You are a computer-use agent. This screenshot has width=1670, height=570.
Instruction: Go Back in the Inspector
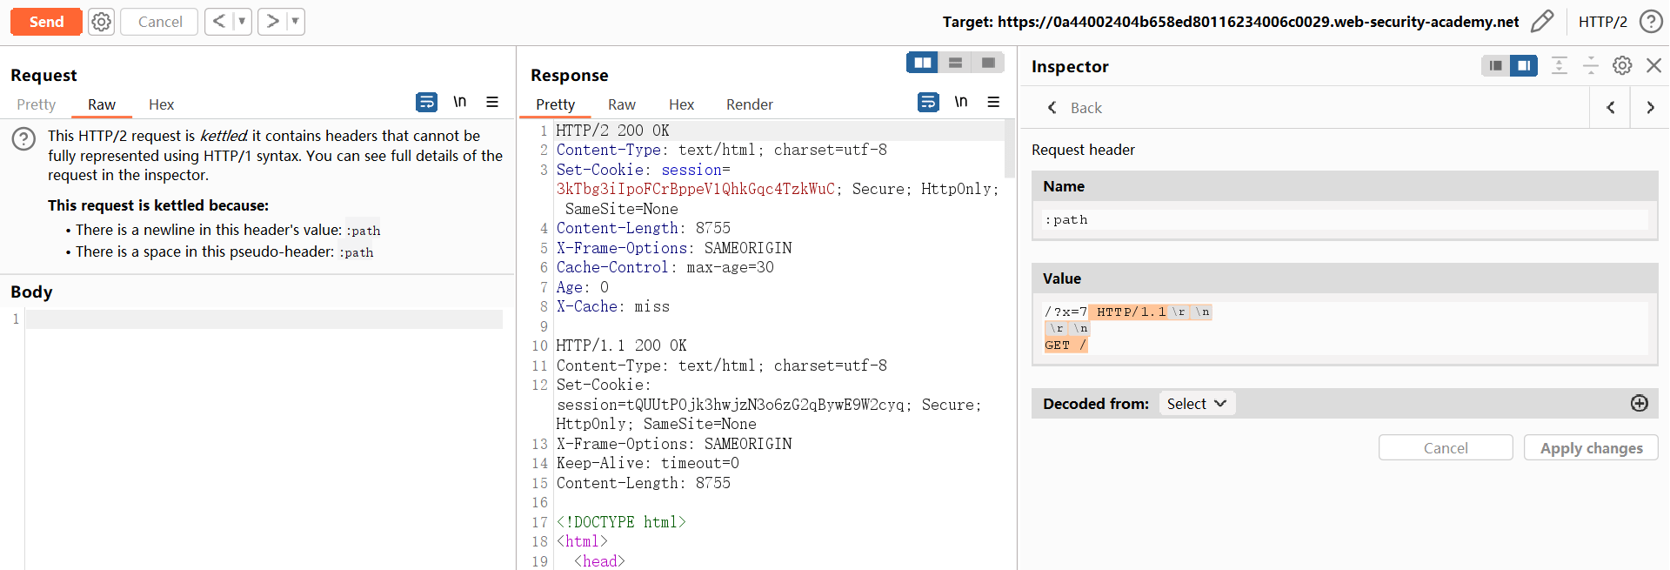tap(1075, 108)
